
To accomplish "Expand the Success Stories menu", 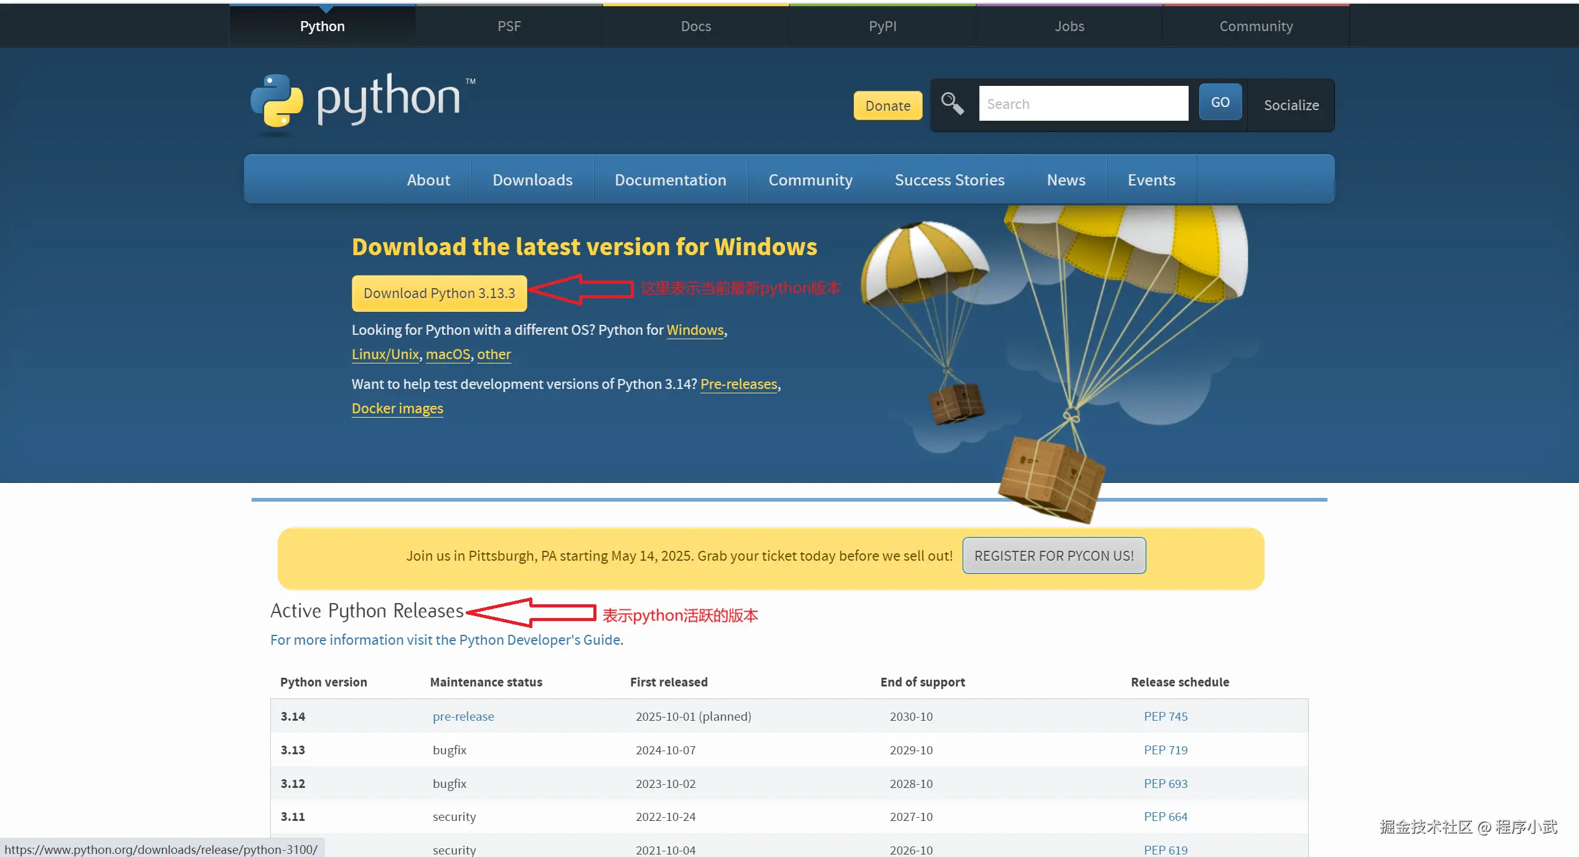I will point(949,180).
